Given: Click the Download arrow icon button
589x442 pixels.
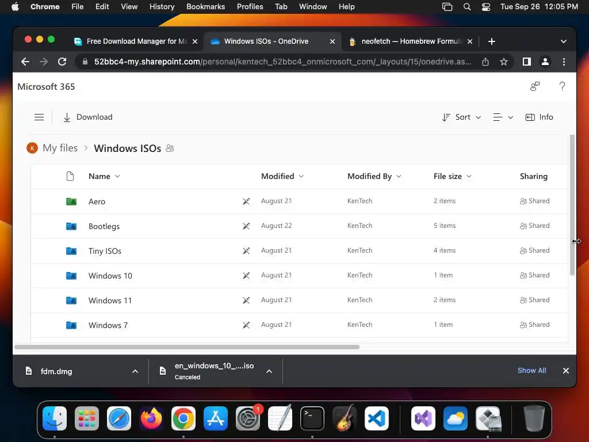Looking at the screenshot, I should click(67, 117).
